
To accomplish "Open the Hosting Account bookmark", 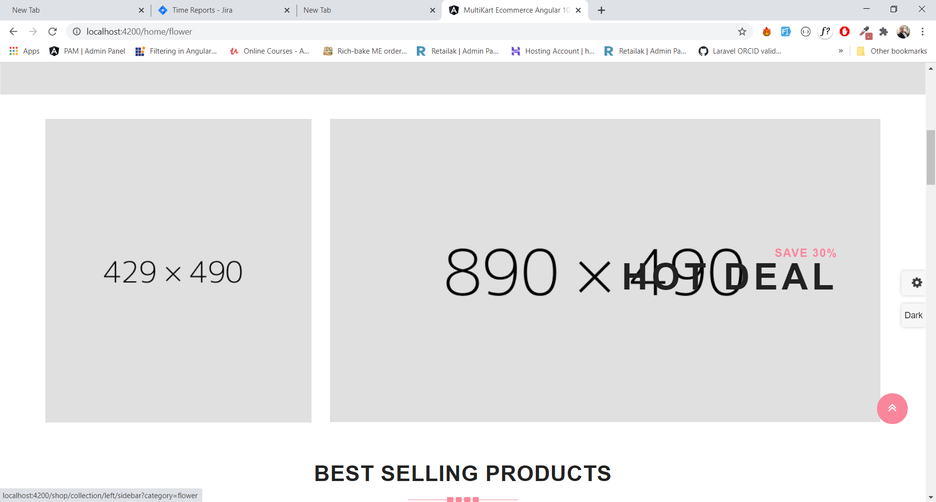I will coord(553,51).
